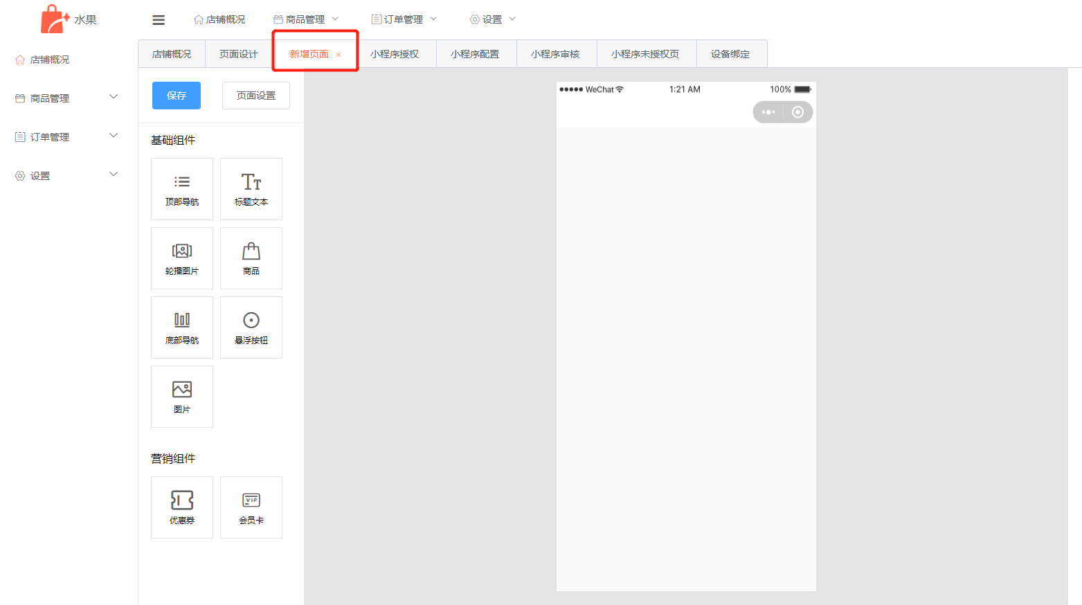Add the 优惠券 marketing component
The width and height of the screenshot is (1082, 605).
182,507
